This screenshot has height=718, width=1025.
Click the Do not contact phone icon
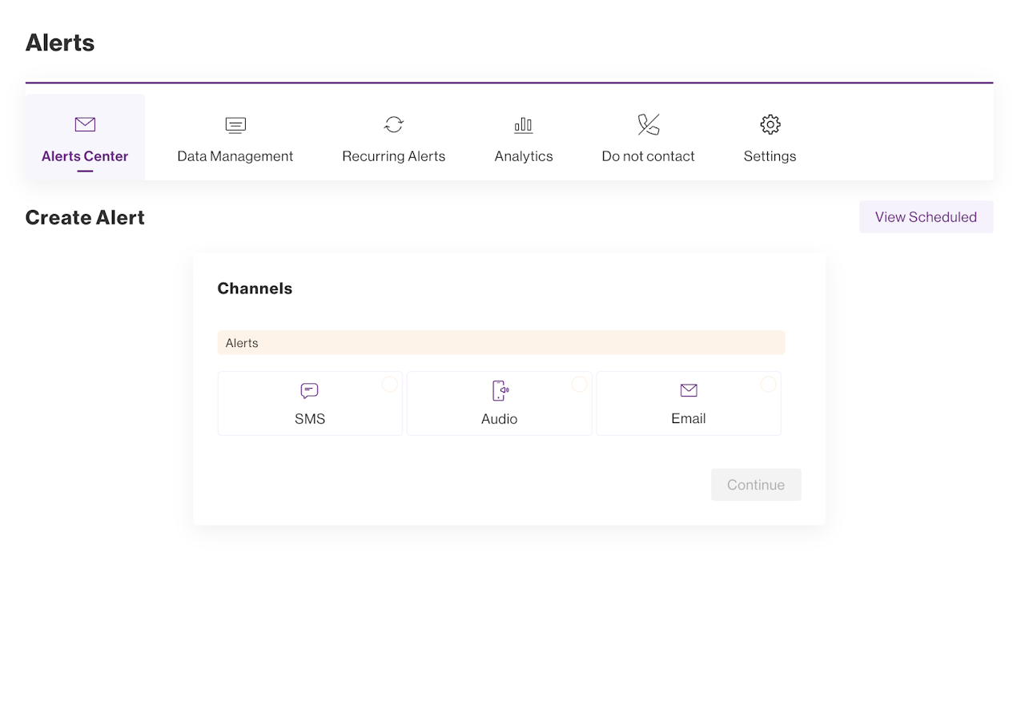point(649,124)
